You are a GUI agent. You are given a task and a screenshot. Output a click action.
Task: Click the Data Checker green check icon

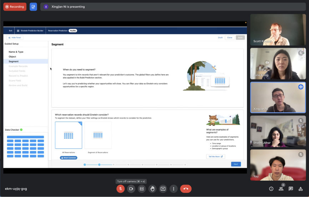21,130
